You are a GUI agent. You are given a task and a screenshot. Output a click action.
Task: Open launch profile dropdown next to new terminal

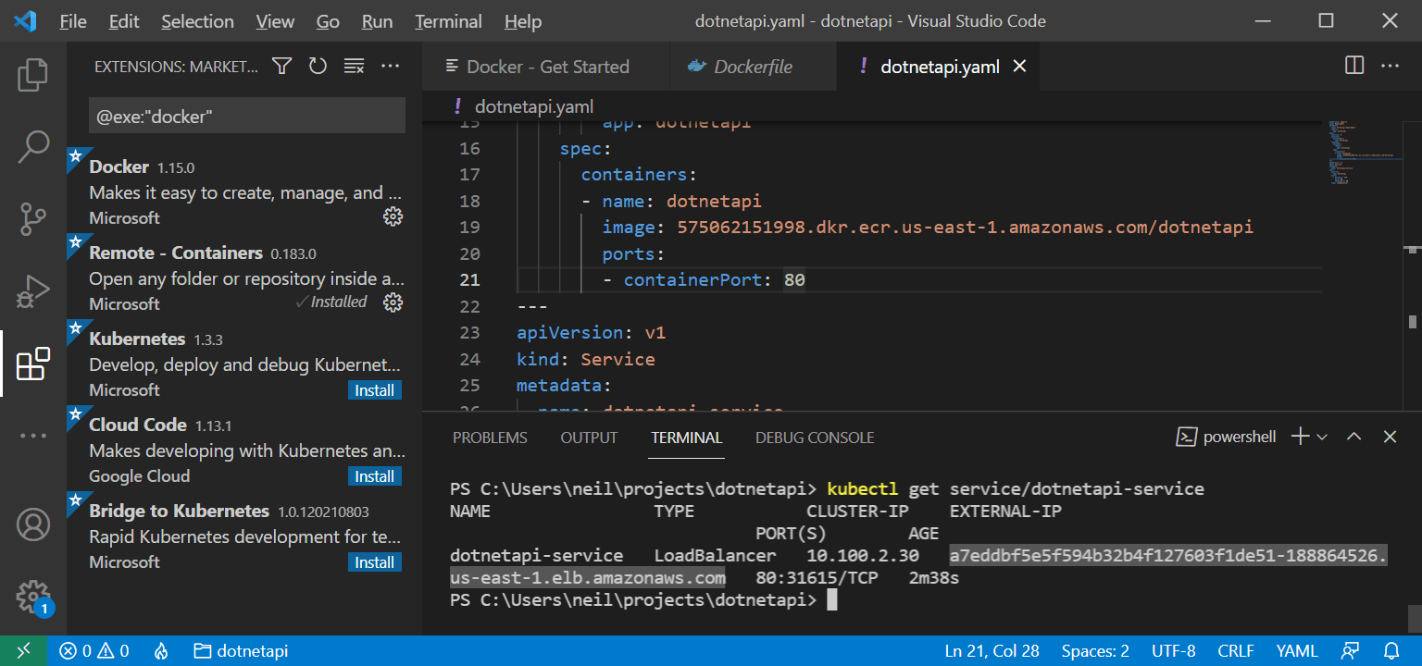tap(1322, 437)
